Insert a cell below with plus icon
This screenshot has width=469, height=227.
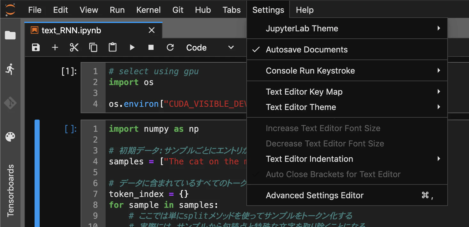click(55, 48)
